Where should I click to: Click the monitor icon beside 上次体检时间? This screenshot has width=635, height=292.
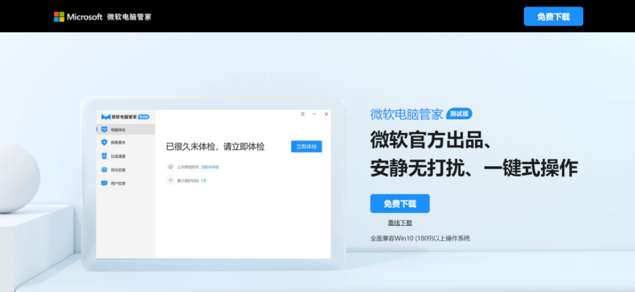(x=170, y=167)
